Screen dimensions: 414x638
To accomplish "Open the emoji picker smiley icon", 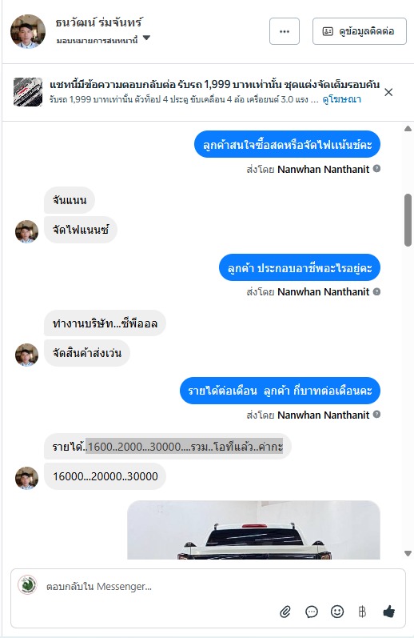I will tap(336, 611).
